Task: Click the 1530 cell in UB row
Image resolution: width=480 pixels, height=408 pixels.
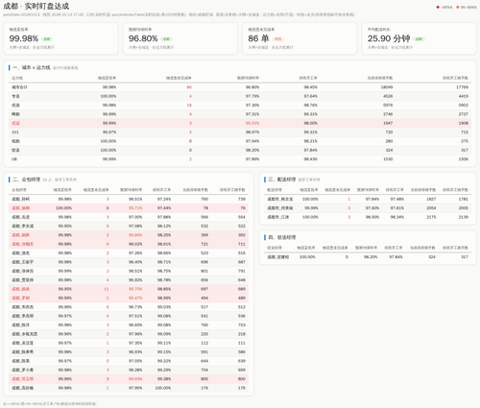Action: click(x=388, y=159)
